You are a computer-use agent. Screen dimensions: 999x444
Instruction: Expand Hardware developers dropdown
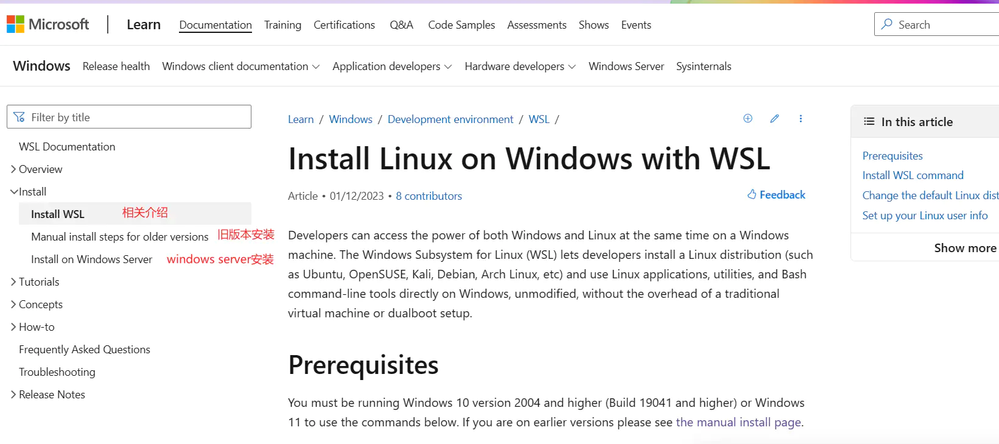(520, 66)
